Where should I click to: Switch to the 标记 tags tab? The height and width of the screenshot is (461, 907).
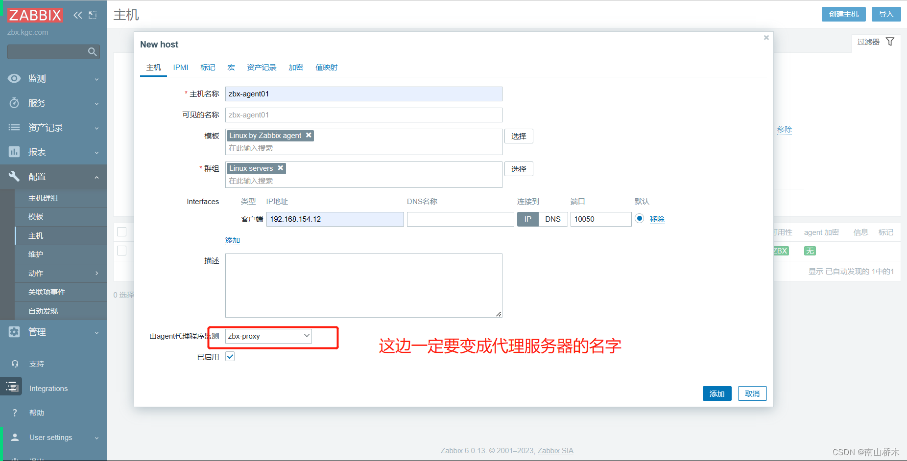[x=208, y=68]
